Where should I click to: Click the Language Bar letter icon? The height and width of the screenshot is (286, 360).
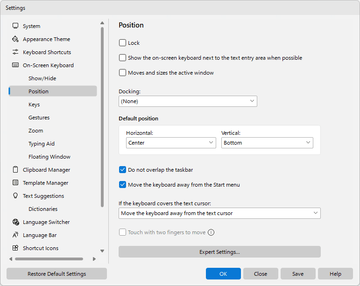(x=15, y=235)
